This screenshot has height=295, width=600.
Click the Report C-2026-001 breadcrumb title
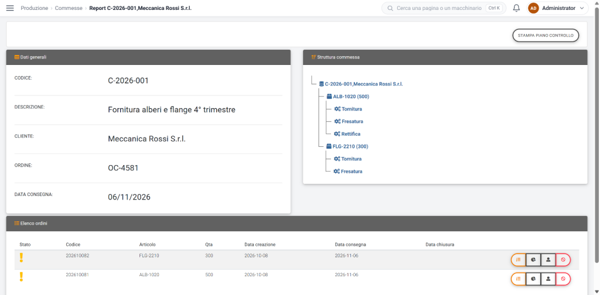coord(141,8)
